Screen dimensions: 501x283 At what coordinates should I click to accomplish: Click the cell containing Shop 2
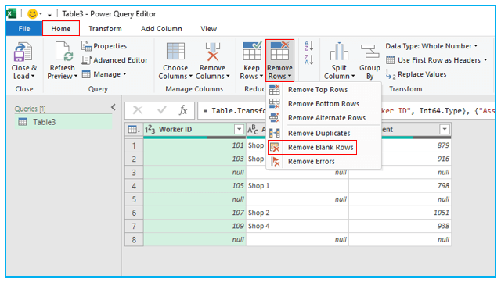click(x=297, y=213)
